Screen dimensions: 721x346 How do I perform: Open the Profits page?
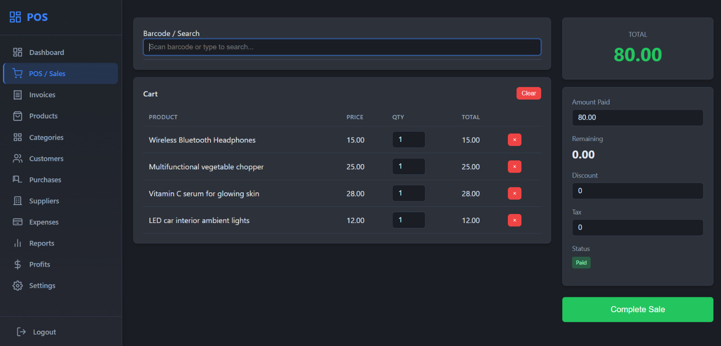61,264
